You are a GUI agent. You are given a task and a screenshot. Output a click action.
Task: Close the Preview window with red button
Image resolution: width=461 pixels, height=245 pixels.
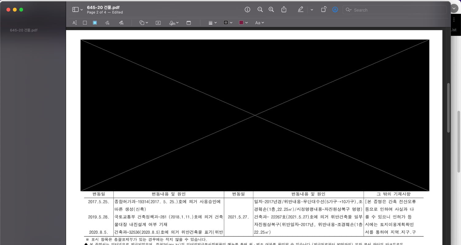pyautogui.click(x=8, y=10)
